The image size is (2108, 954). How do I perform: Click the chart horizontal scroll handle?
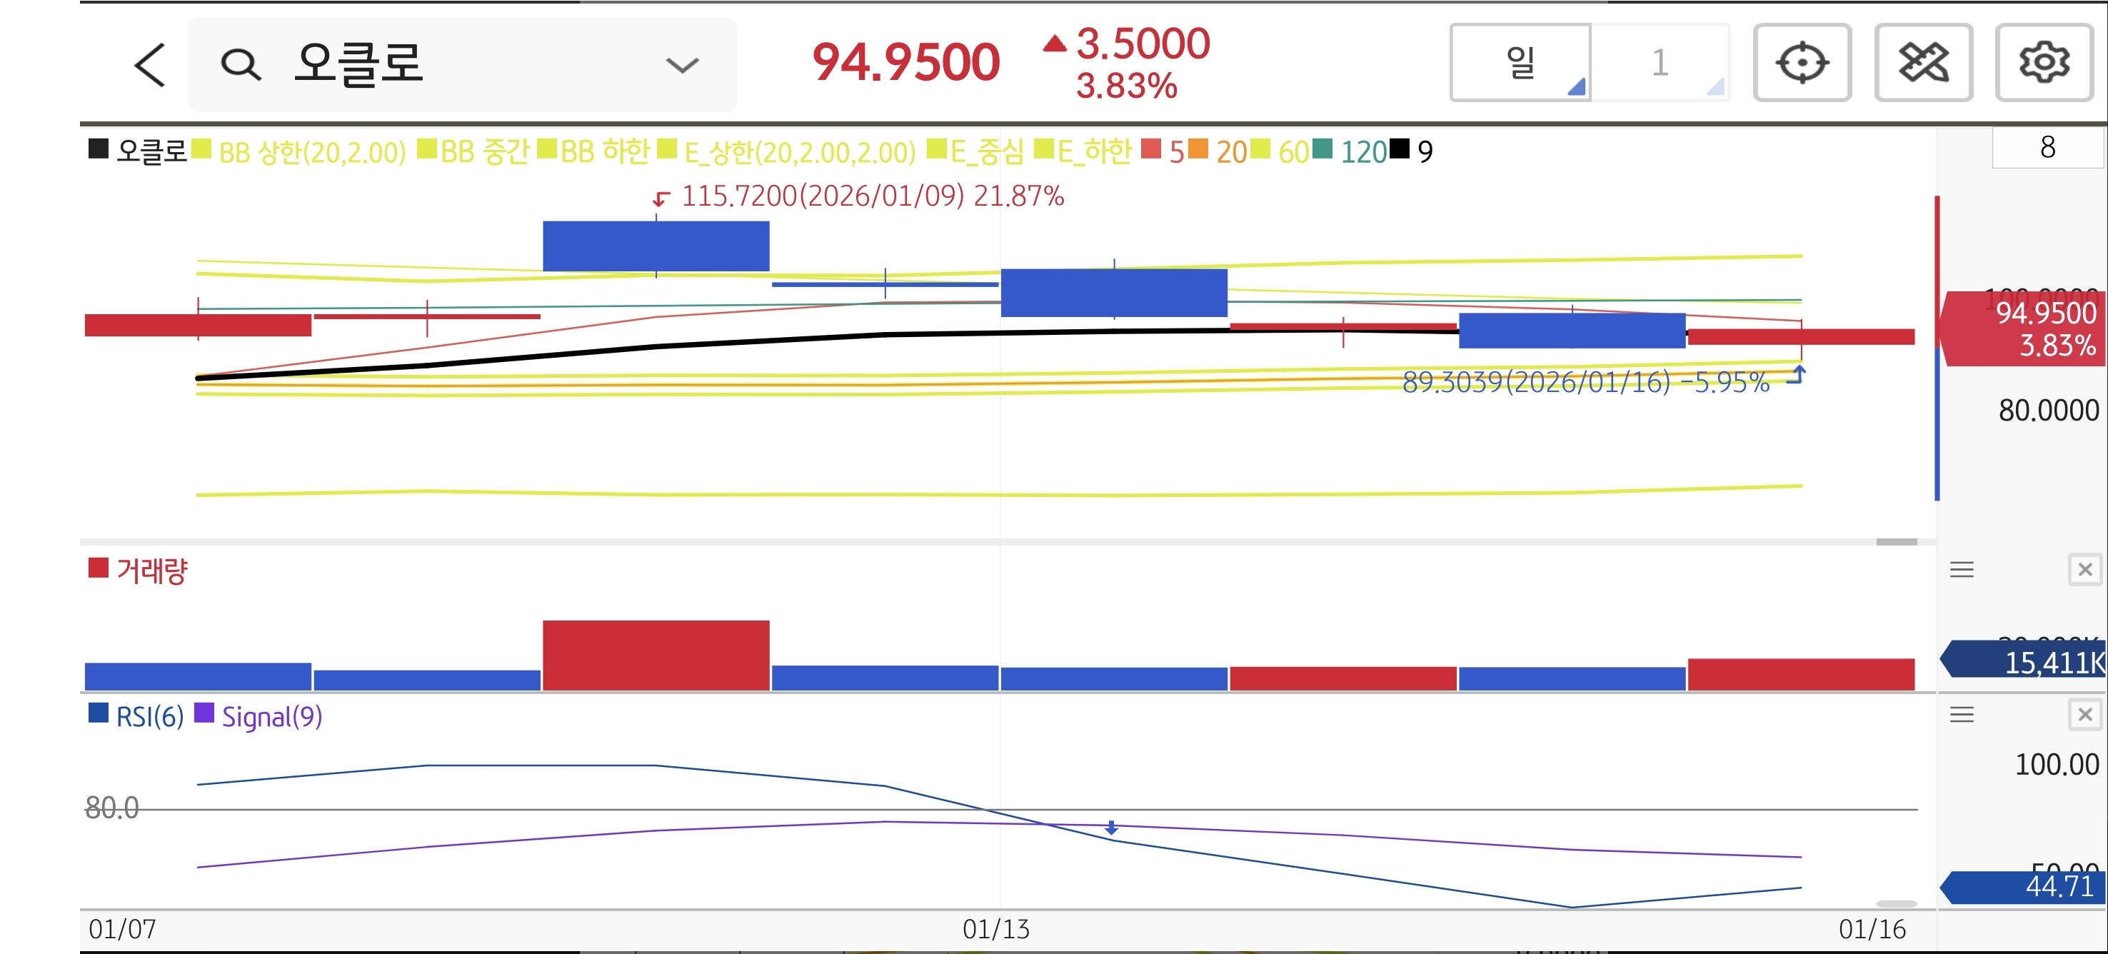tap(1896, 542)
